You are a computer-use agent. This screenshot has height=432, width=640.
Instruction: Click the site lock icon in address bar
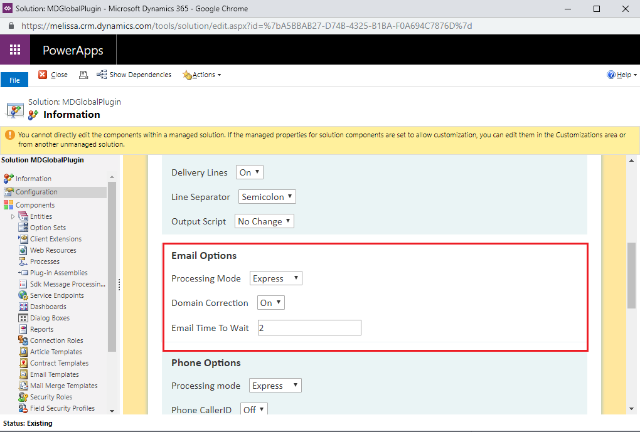[x=11, y=26]
